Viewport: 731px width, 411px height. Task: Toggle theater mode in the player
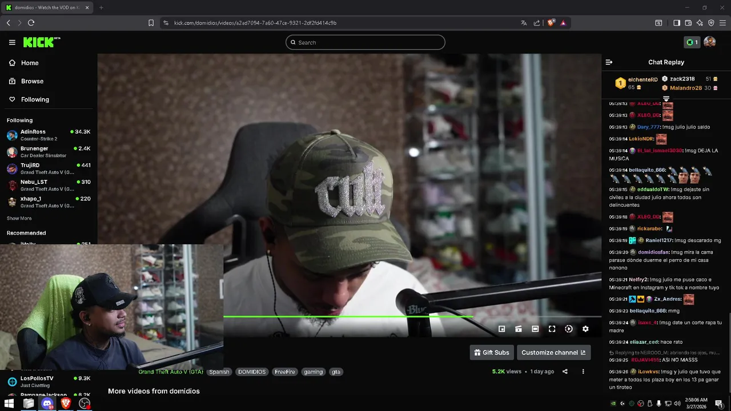click(x=535, y=329)
